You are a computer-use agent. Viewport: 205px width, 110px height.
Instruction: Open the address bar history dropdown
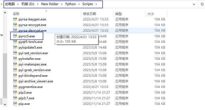[195, 4]
